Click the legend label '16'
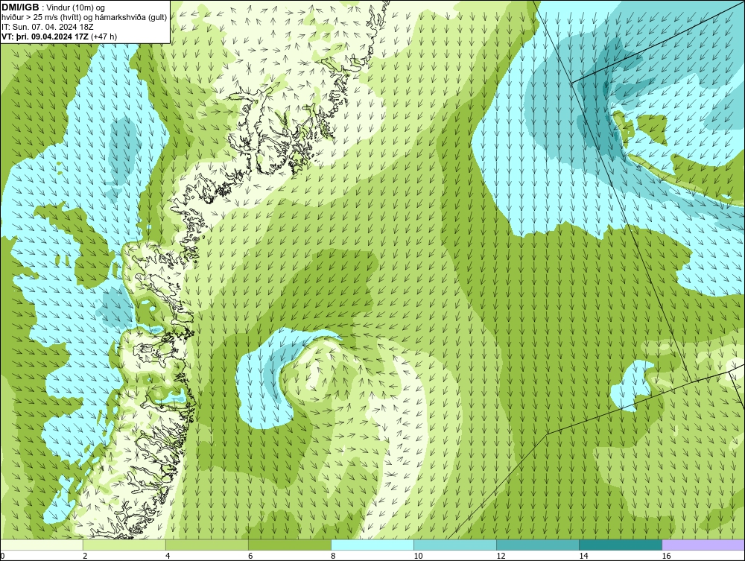This screenshot has width=745, height=561. tap(666, 556)
